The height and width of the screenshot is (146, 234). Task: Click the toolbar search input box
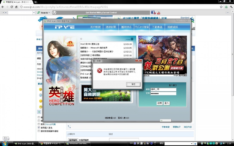tap(20, 13)
